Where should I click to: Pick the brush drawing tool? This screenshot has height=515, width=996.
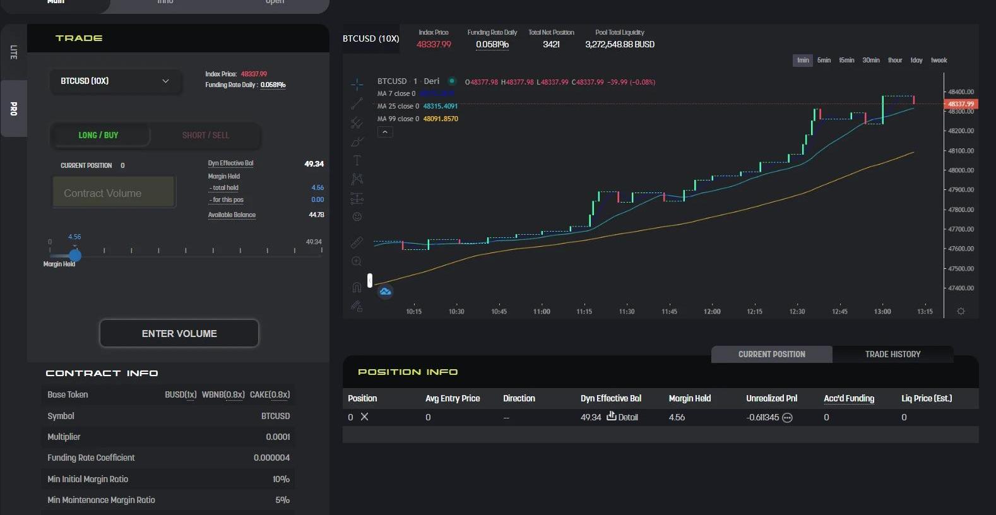coord(357,142)
